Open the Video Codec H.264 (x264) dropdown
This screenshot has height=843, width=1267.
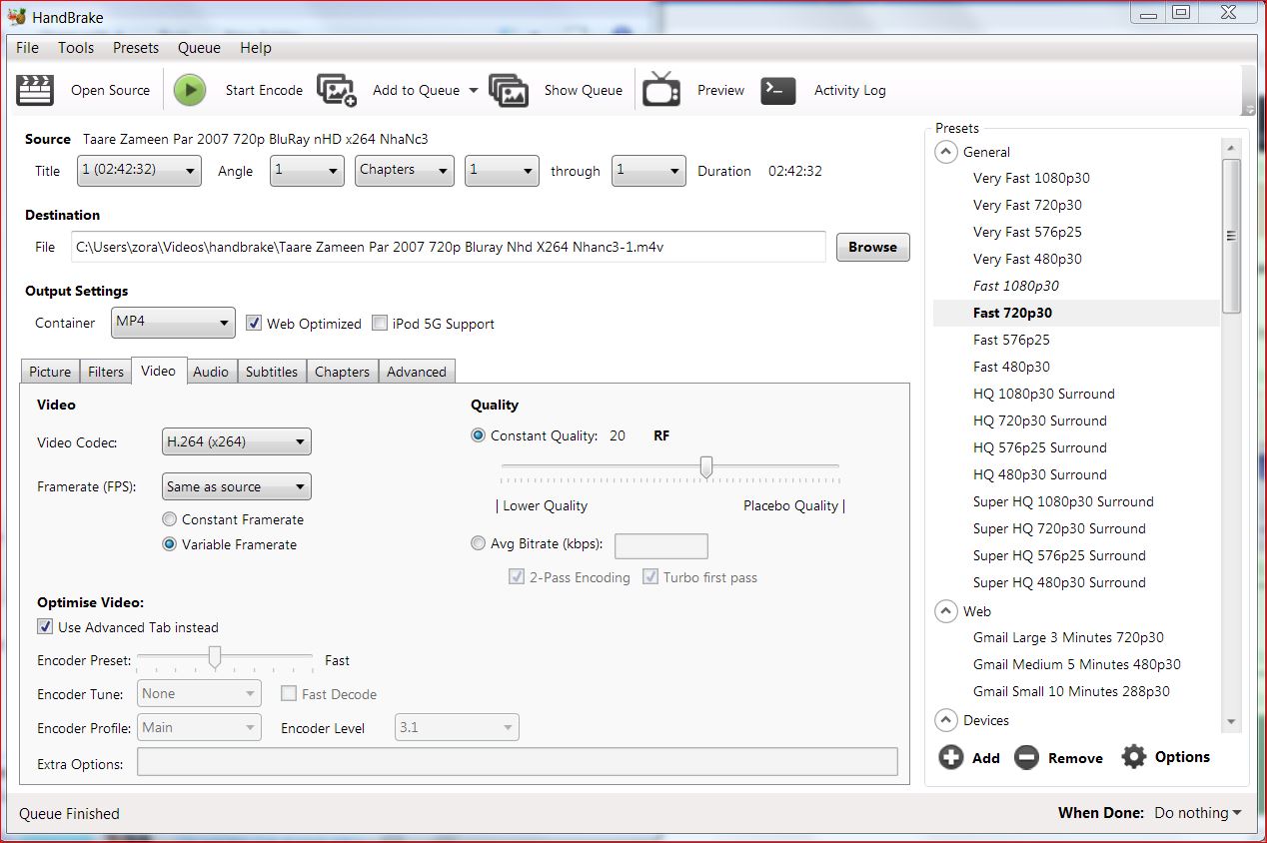237,441
